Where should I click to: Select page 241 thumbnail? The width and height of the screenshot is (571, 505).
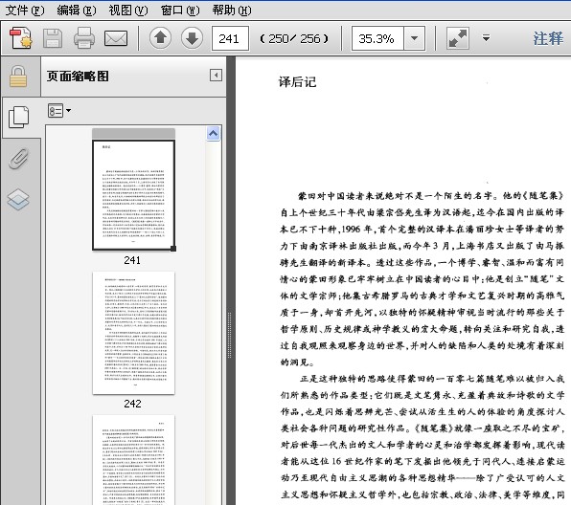[133, 195]
